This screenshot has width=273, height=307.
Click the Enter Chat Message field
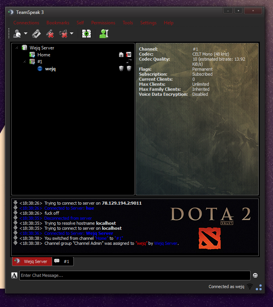(x=135, y=275)
